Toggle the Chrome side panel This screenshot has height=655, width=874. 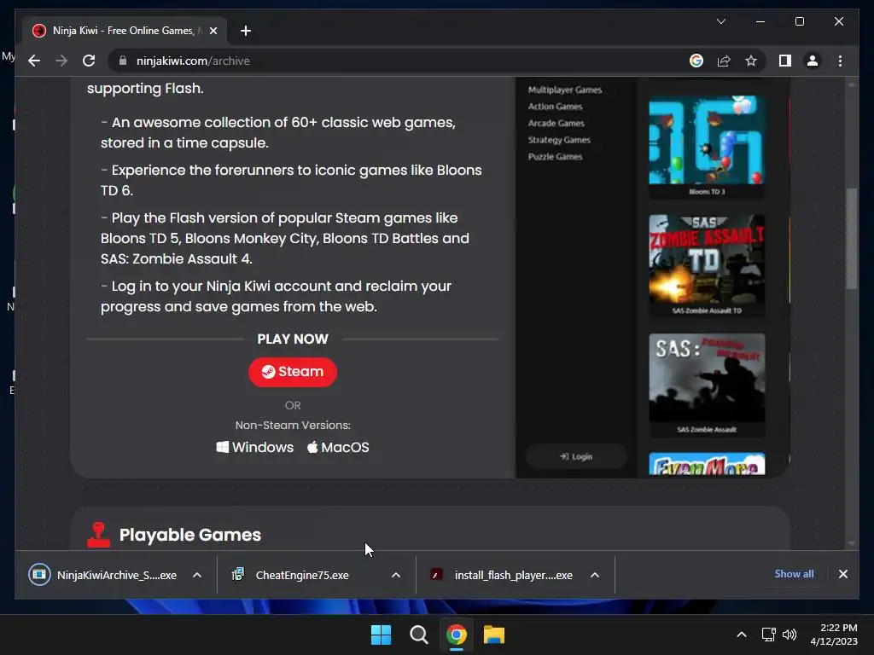pyautogui.click(x=785, y=61)
